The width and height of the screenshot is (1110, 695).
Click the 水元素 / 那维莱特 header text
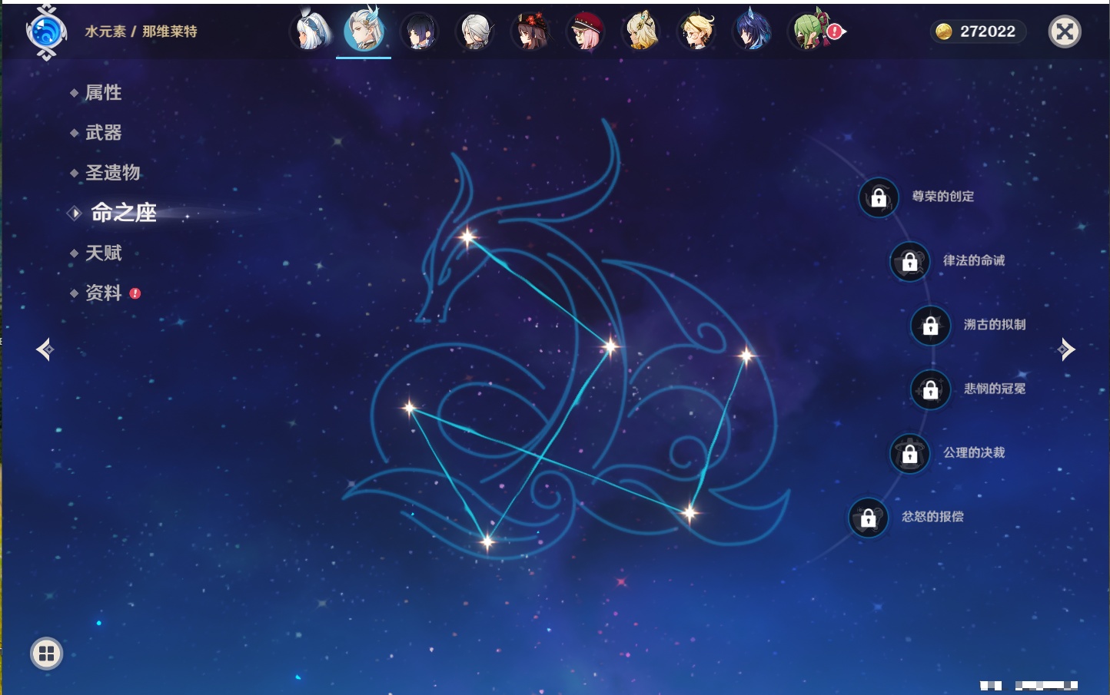[x=141, y=31]
